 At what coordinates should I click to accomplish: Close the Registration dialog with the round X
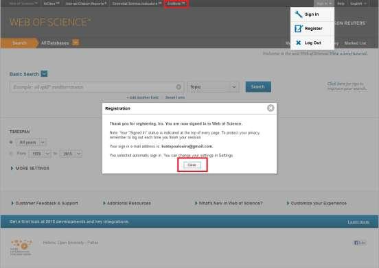click(271, 108)
